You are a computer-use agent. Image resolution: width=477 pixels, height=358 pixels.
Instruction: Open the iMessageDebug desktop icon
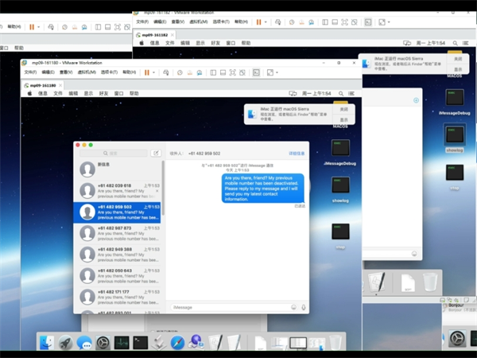tap(339, 149)
